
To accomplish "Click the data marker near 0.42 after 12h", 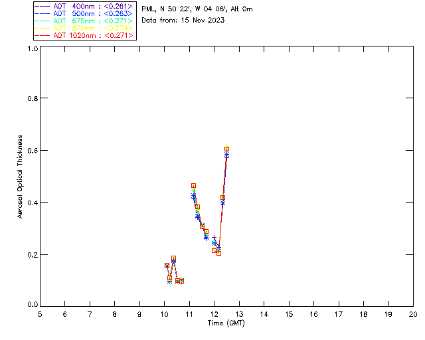I will (x=223, y=198).
